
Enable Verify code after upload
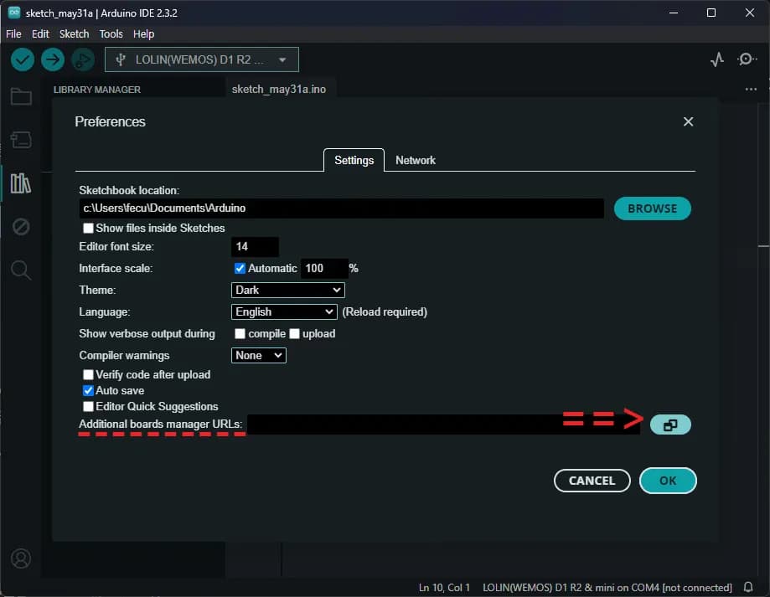point(88,374)
